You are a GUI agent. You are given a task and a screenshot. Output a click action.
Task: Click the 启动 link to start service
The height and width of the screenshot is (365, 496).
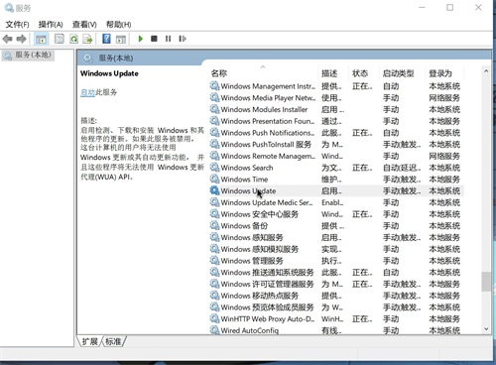tap(87, 92)
